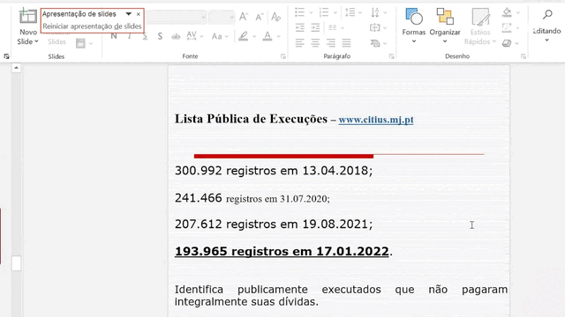Apply text highlight color

[x=244, y=36]
